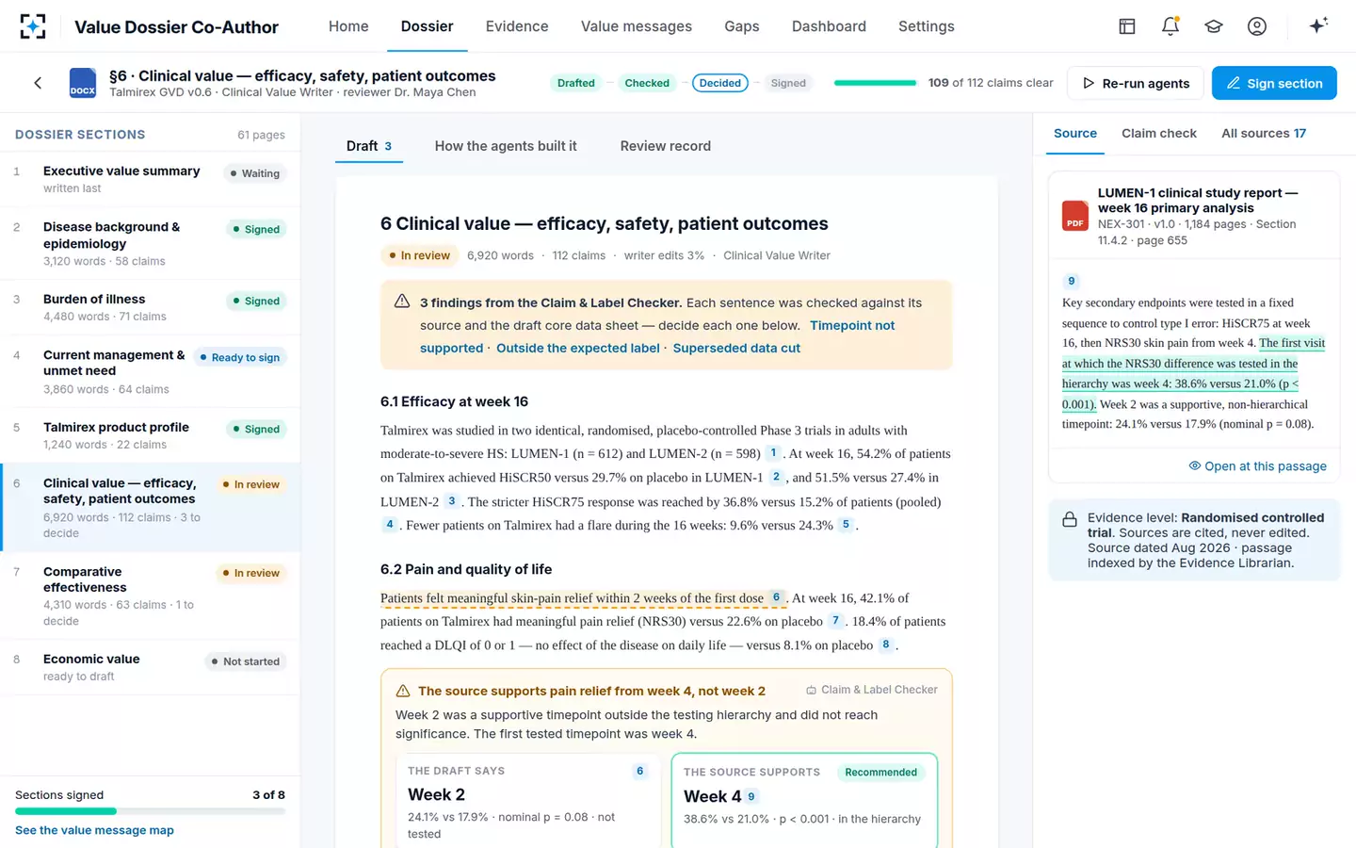Go to Evidence in top navigation
Viewport: 1356px width, 848px height.
(x=517, y=26)
